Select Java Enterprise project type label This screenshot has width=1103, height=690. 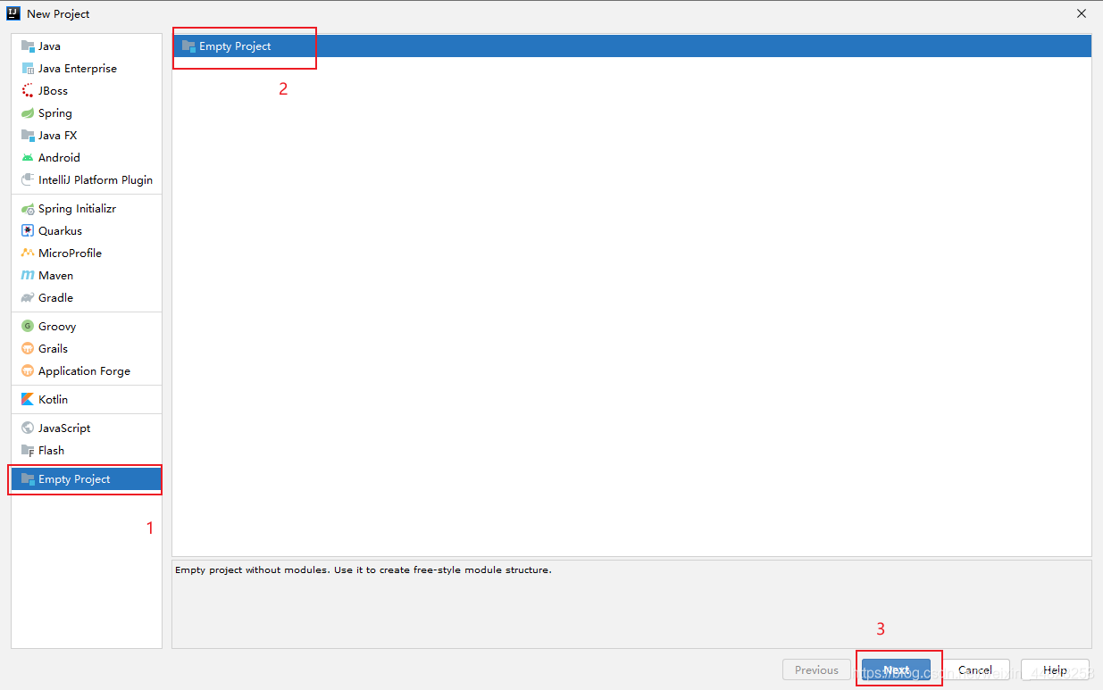click(x=78, y=68)
